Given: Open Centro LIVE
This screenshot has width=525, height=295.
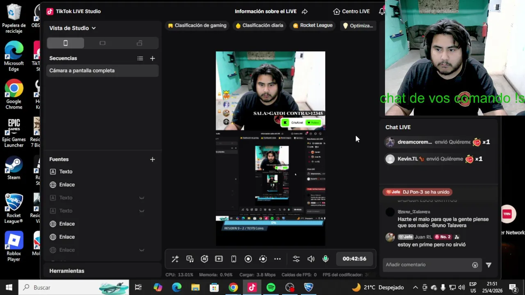Looking at the screenshot, I should point(352,11).
